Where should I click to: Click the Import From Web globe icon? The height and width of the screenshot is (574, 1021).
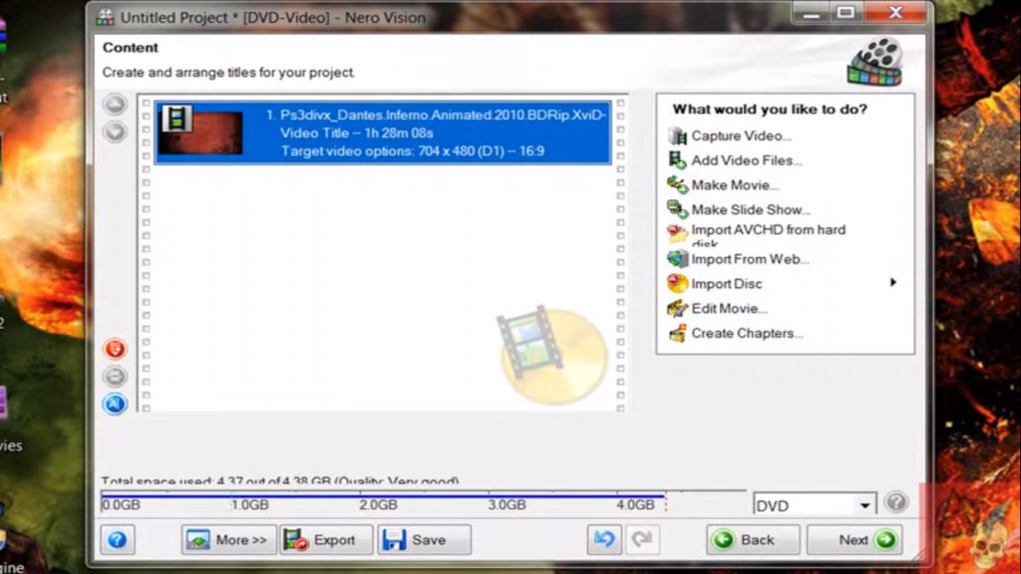[677, 259]
